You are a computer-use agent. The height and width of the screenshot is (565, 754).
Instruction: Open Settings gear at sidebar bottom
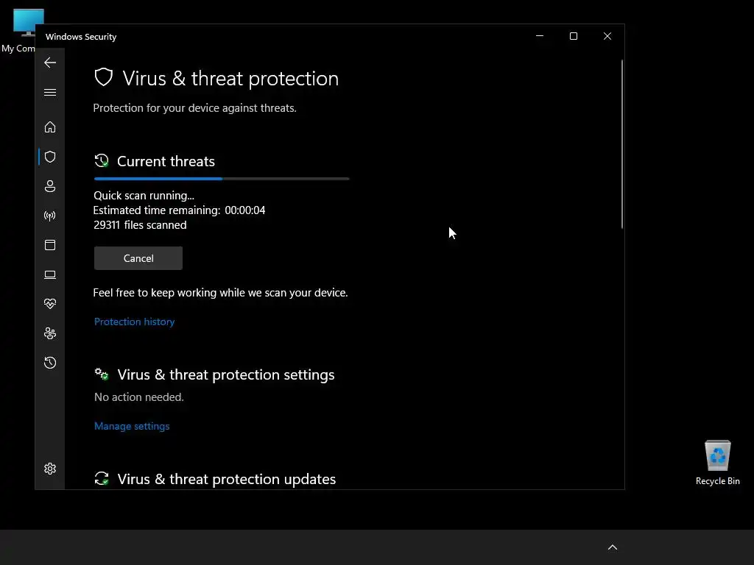50,469
